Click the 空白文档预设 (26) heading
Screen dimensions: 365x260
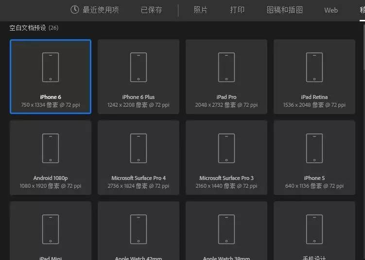click(34, 28)
